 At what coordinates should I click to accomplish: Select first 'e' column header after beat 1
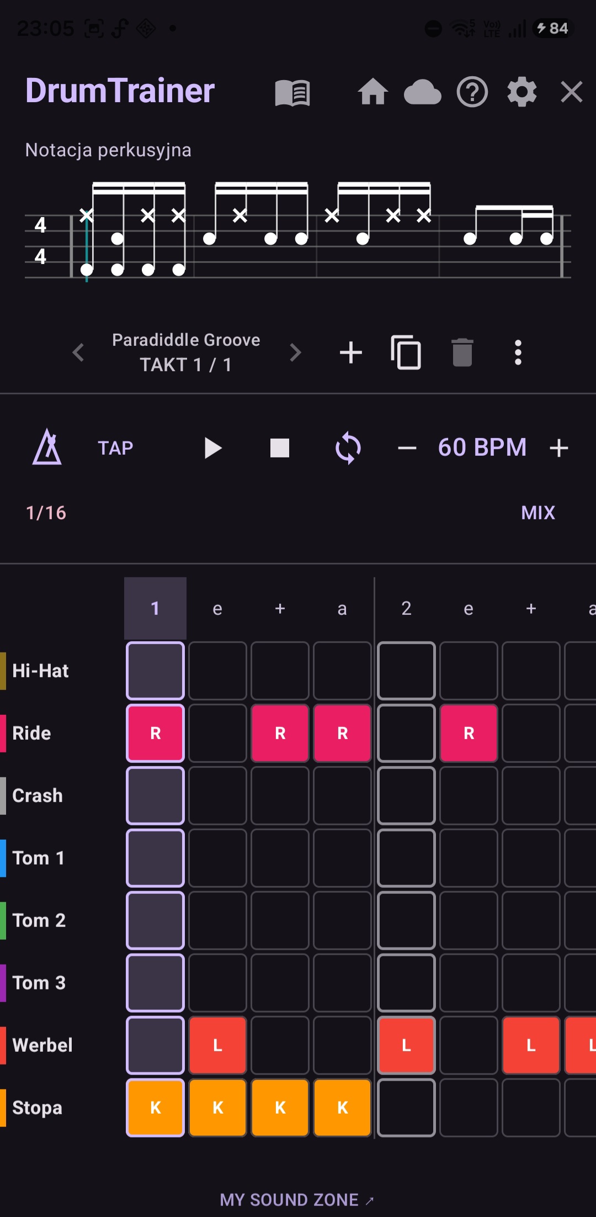(217, 608)
